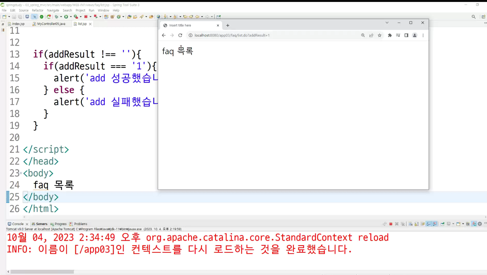Toggle Skip All Breakpoints in toolbar
487x275 pixels.
(34, 17)
